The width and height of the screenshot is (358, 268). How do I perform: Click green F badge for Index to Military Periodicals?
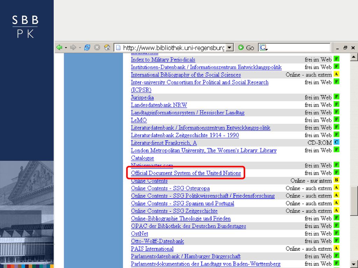pos(336,59)
